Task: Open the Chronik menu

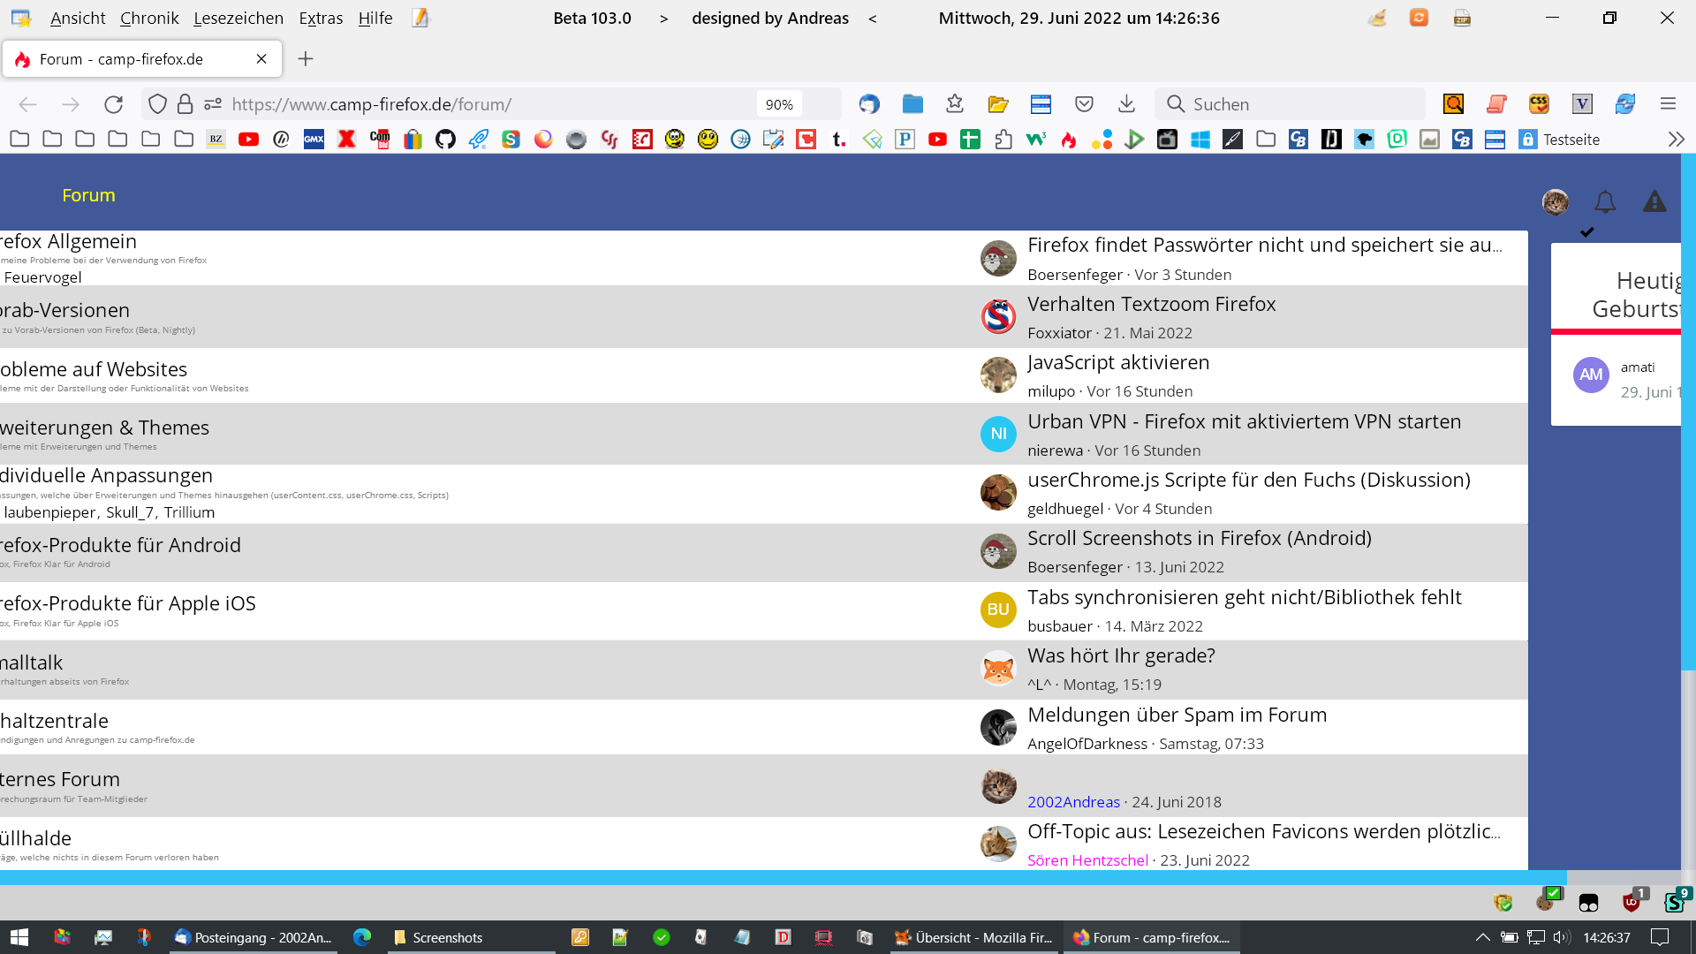Action: (x=149, y=18)
